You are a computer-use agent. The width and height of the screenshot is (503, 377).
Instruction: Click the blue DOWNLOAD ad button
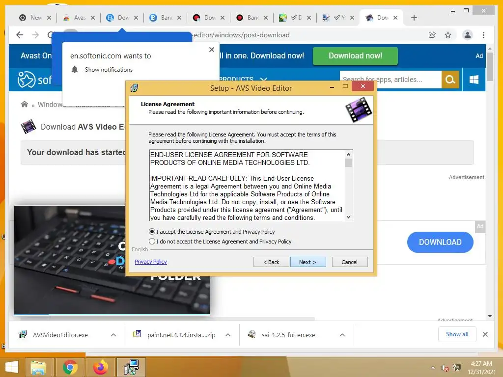coord(440,242)
